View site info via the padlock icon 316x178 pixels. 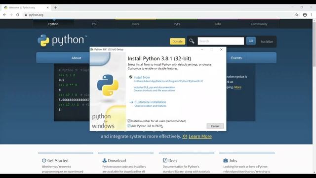(26, 15)
